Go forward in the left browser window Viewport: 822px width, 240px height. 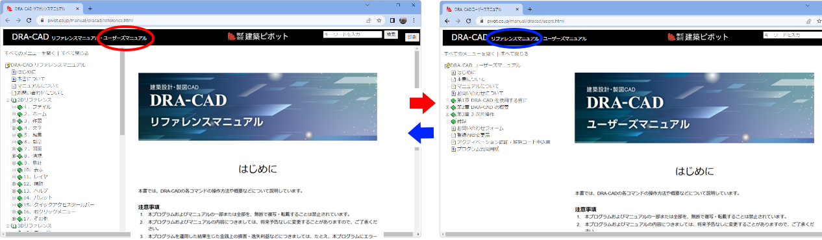click(18, 20)
